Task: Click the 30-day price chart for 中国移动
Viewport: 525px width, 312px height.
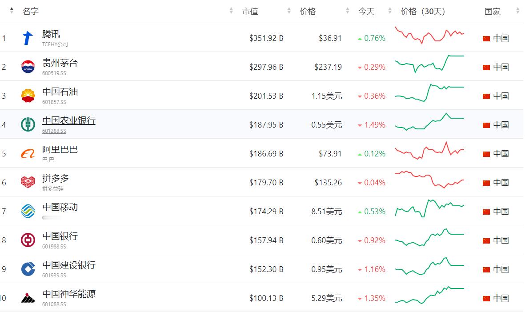Action: 429,208
